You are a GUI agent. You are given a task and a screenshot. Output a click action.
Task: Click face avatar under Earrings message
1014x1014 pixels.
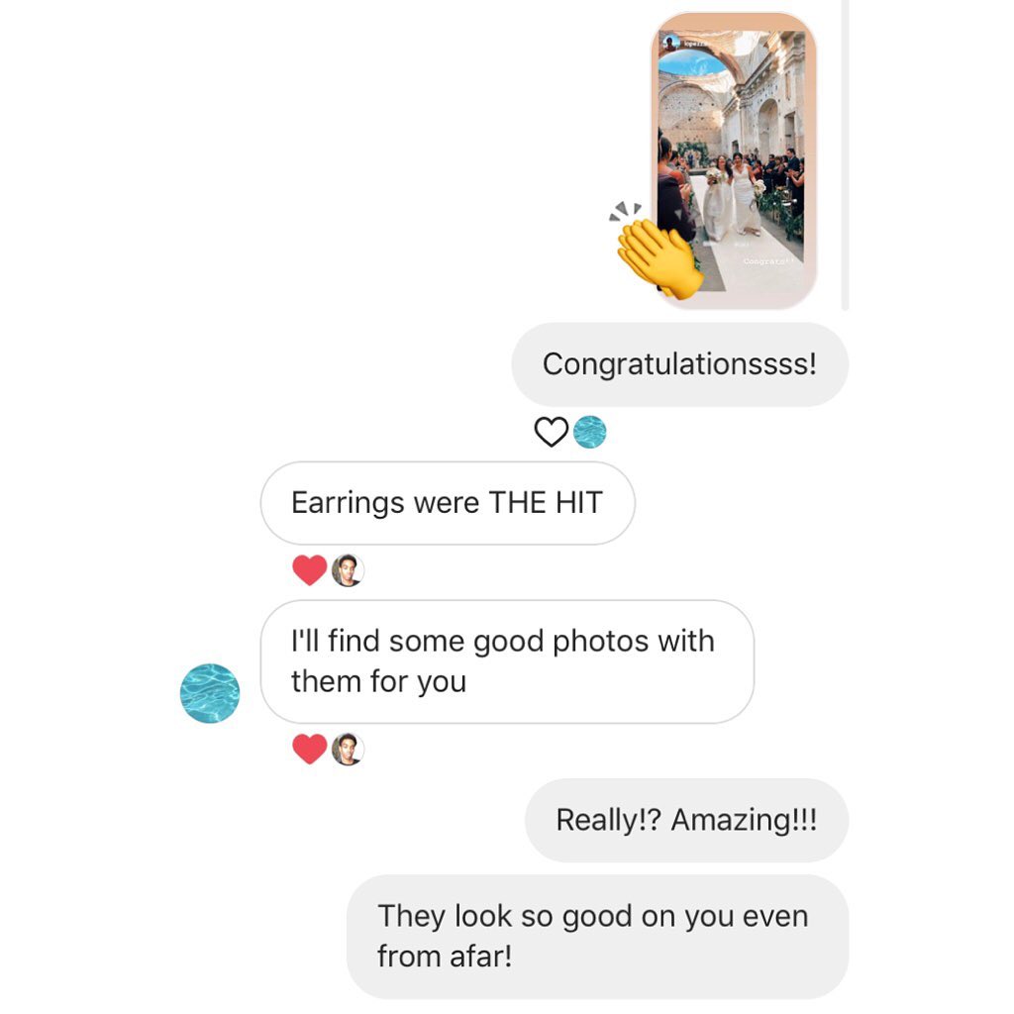point(348,569)
